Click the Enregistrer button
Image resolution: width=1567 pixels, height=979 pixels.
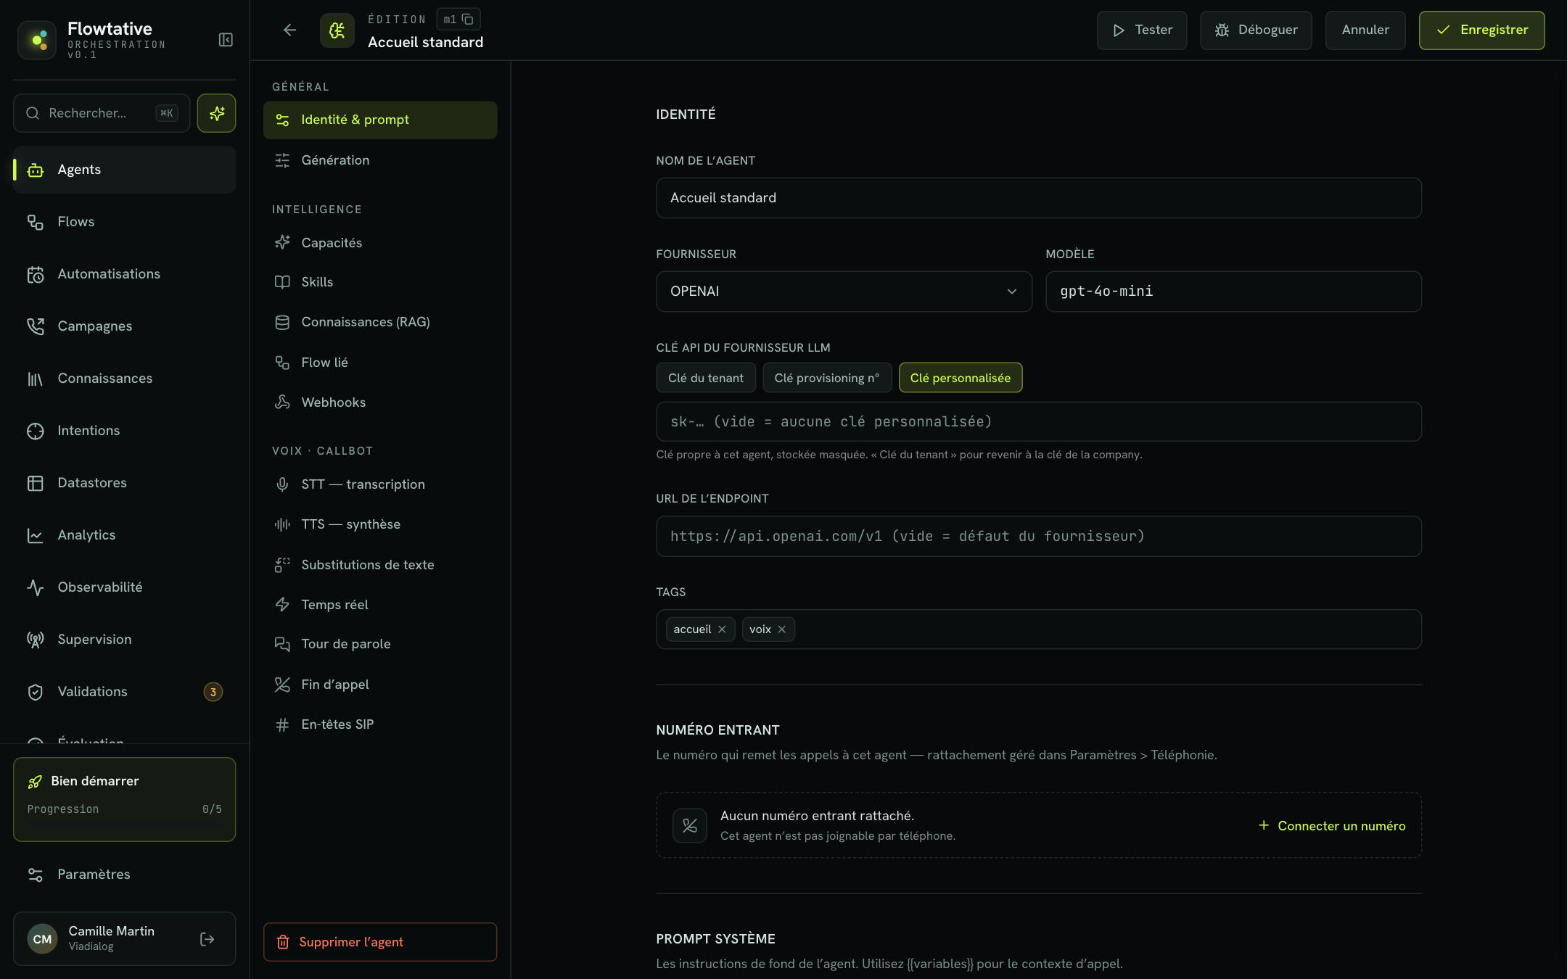(1481, 30)
